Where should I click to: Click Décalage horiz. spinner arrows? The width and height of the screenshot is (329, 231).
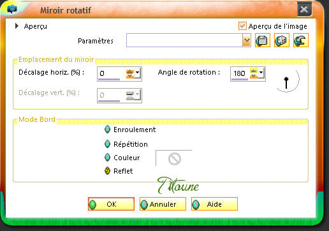click(x=129, y=74)
